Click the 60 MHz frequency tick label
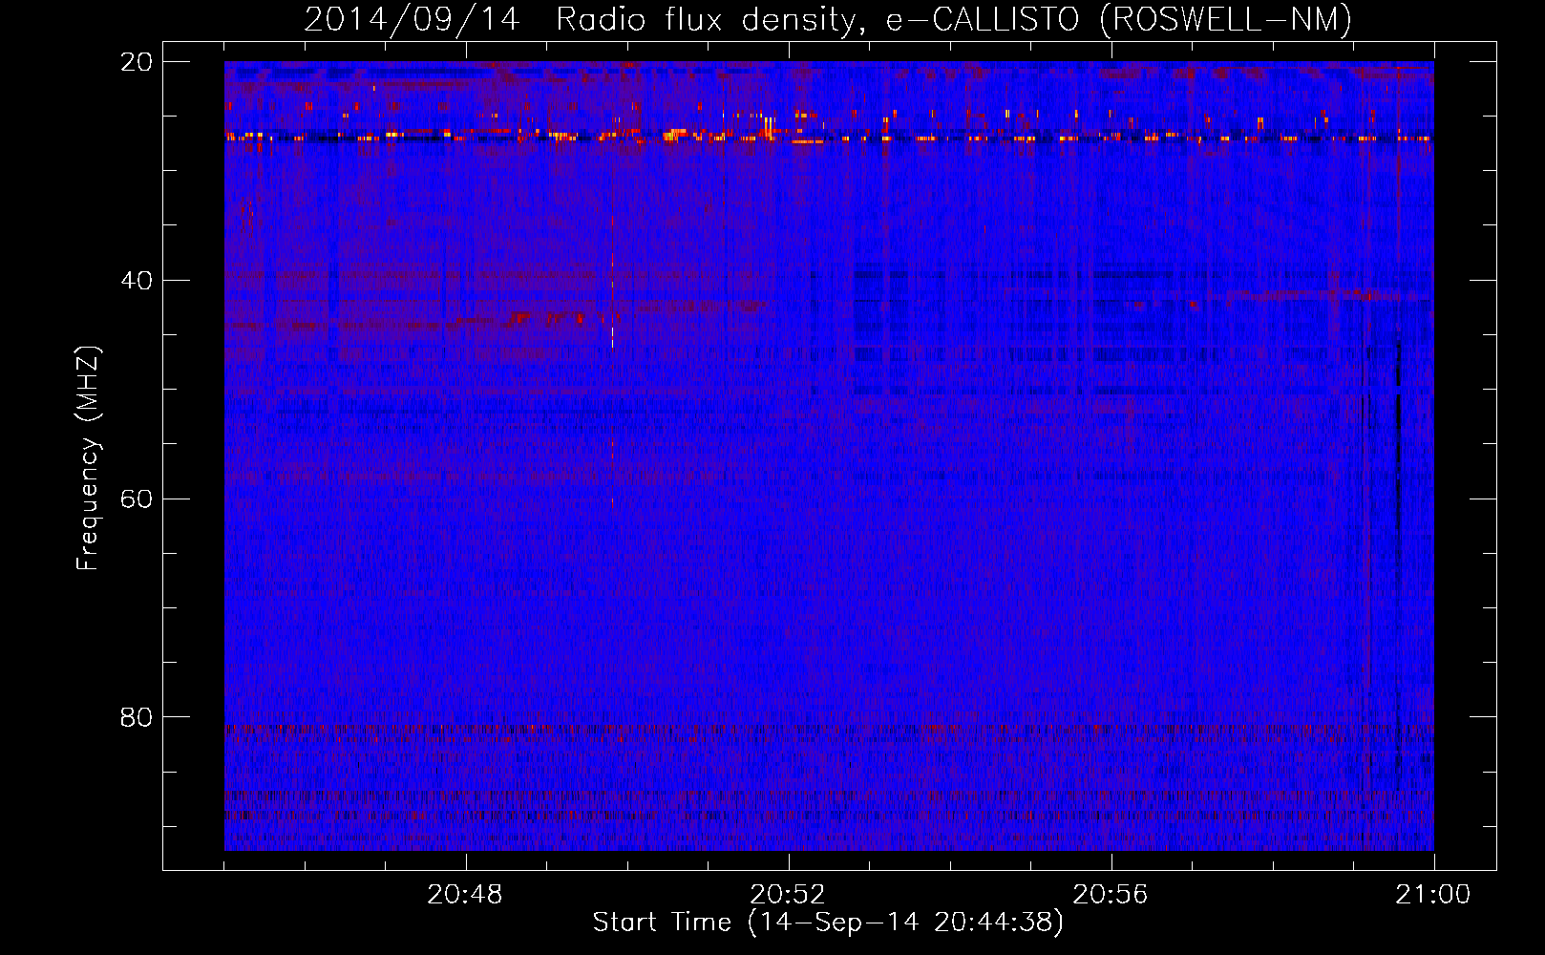The width and height of the screenshot is (1545, 955). click(x=137, y=499)
